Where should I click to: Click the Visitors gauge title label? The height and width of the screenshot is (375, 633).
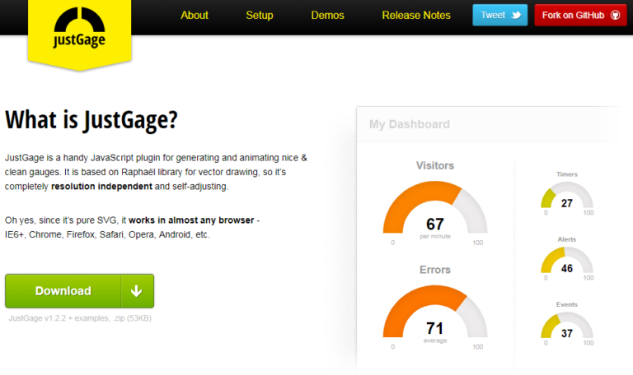pos(435,165)
